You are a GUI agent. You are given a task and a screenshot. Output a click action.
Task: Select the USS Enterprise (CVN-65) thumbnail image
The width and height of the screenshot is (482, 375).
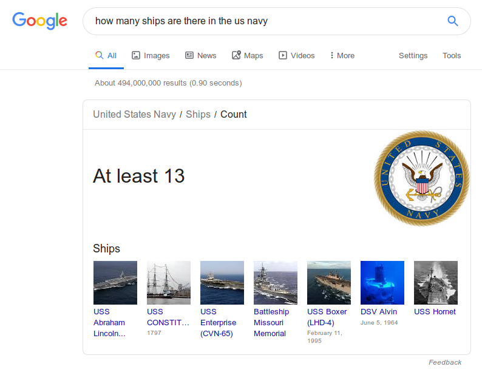222,283
